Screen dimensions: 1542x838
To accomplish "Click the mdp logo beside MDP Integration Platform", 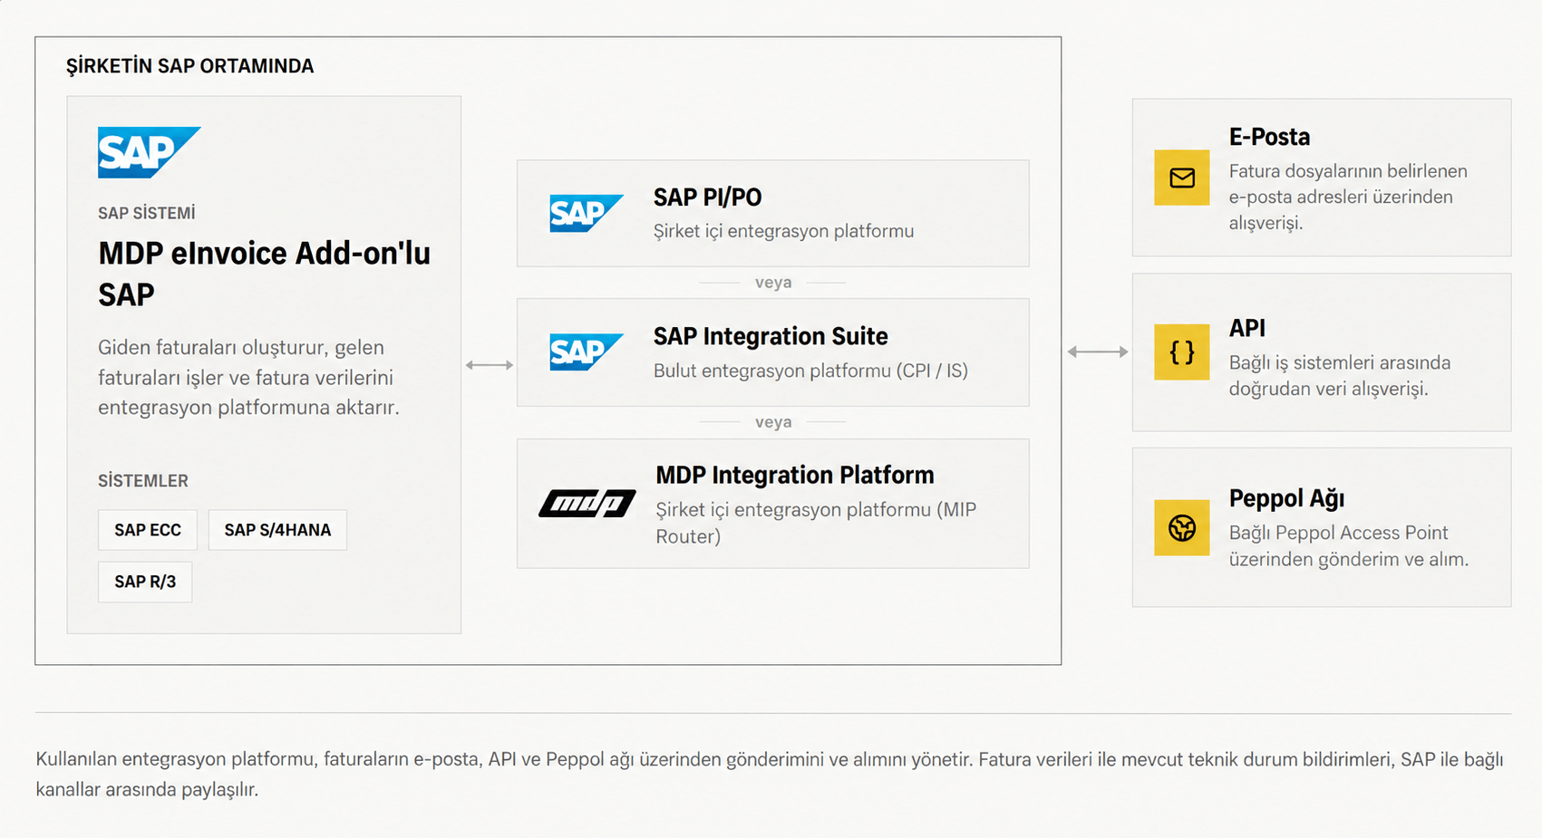I will 587,503.
